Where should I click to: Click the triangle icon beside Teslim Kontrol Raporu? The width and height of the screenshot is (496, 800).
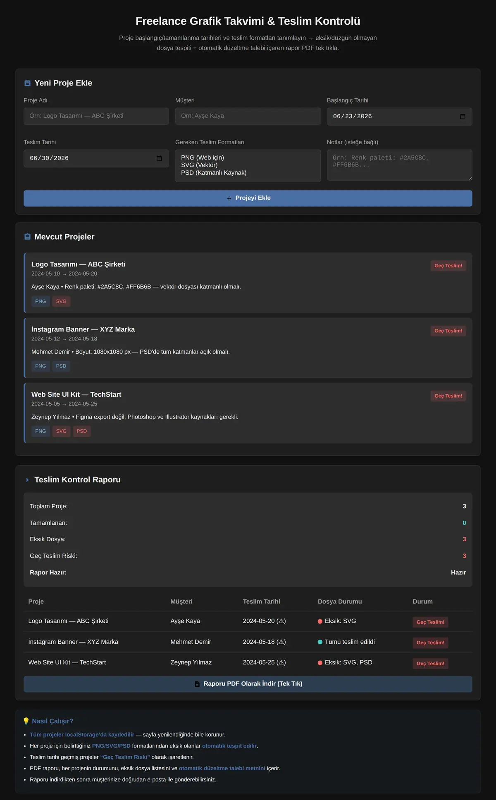[27, 480]
